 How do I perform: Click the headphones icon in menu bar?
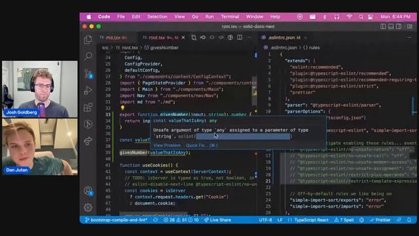click(x=337, y=17)
